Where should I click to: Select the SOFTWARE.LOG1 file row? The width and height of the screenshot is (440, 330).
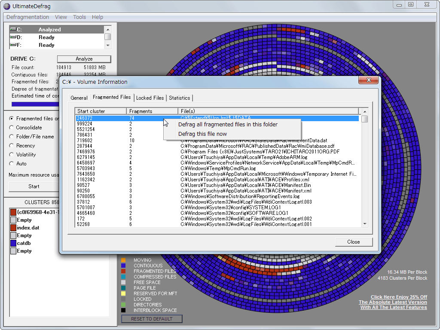point(217,213)
